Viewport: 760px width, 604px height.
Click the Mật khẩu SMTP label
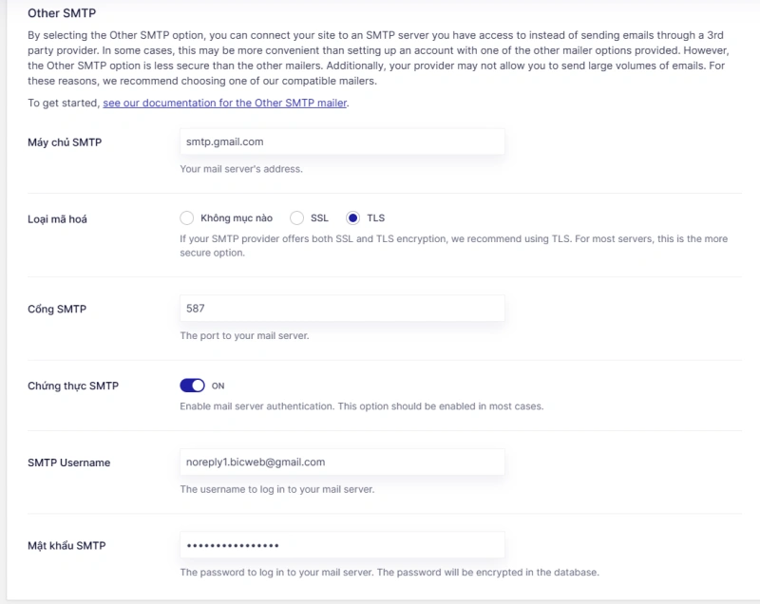pyautogui.click(x=66, y=545)
